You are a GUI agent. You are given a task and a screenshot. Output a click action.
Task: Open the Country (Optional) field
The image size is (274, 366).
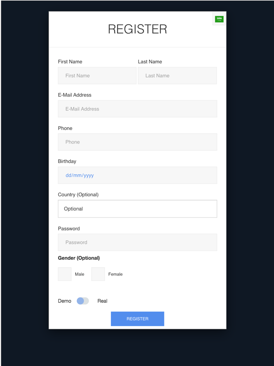pos(137,208)
